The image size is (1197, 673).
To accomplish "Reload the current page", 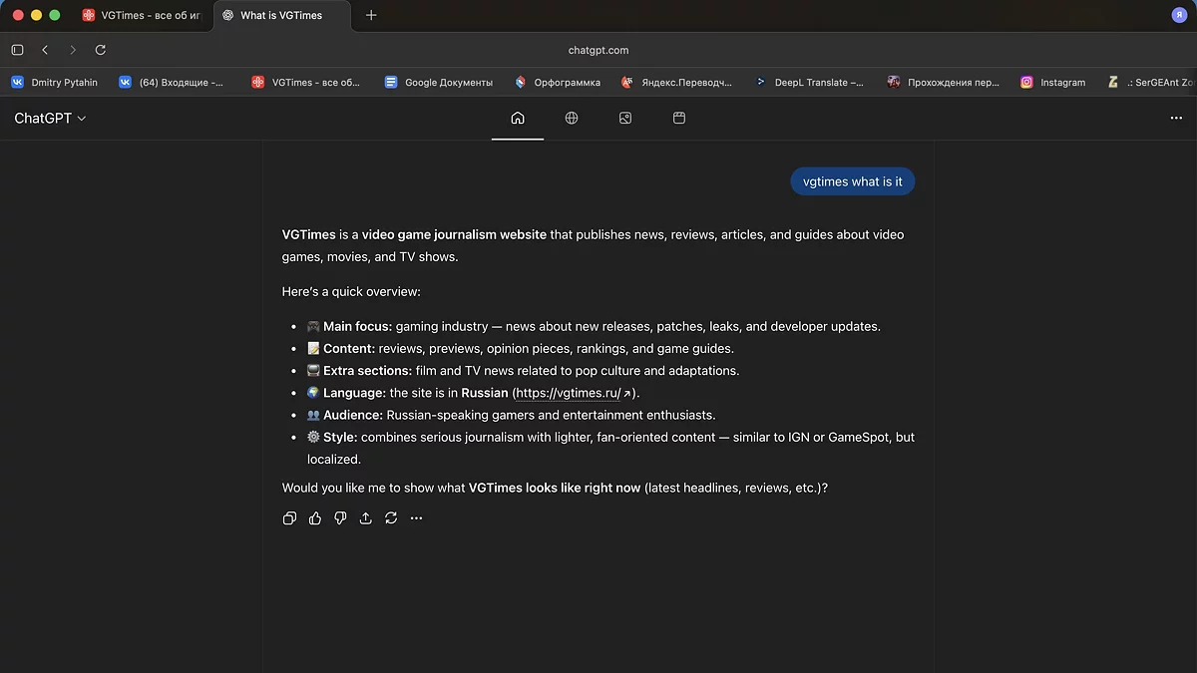I will 101,50.
